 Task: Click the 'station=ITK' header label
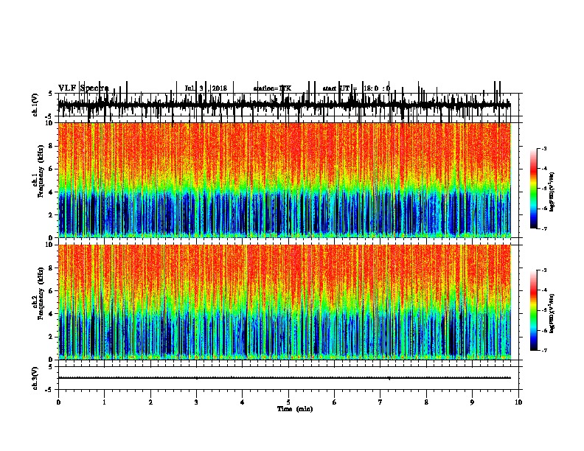272,88
